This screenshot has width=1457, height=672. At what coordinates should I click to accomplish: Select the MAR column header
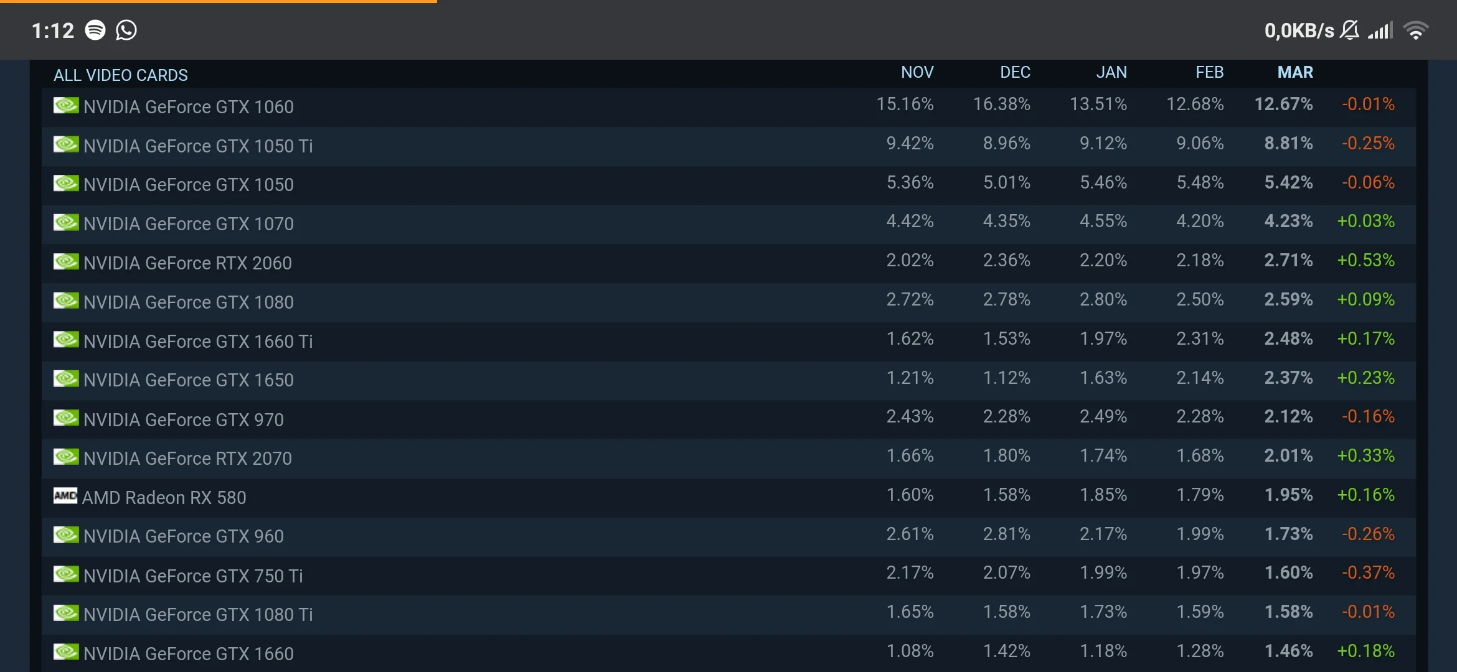tap(1295, 72)
